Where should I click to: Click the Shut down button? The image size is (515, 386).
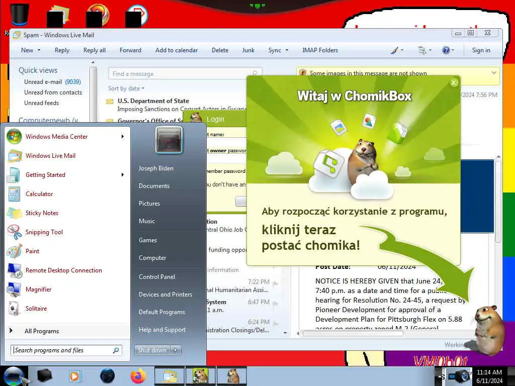coord(152,350)
